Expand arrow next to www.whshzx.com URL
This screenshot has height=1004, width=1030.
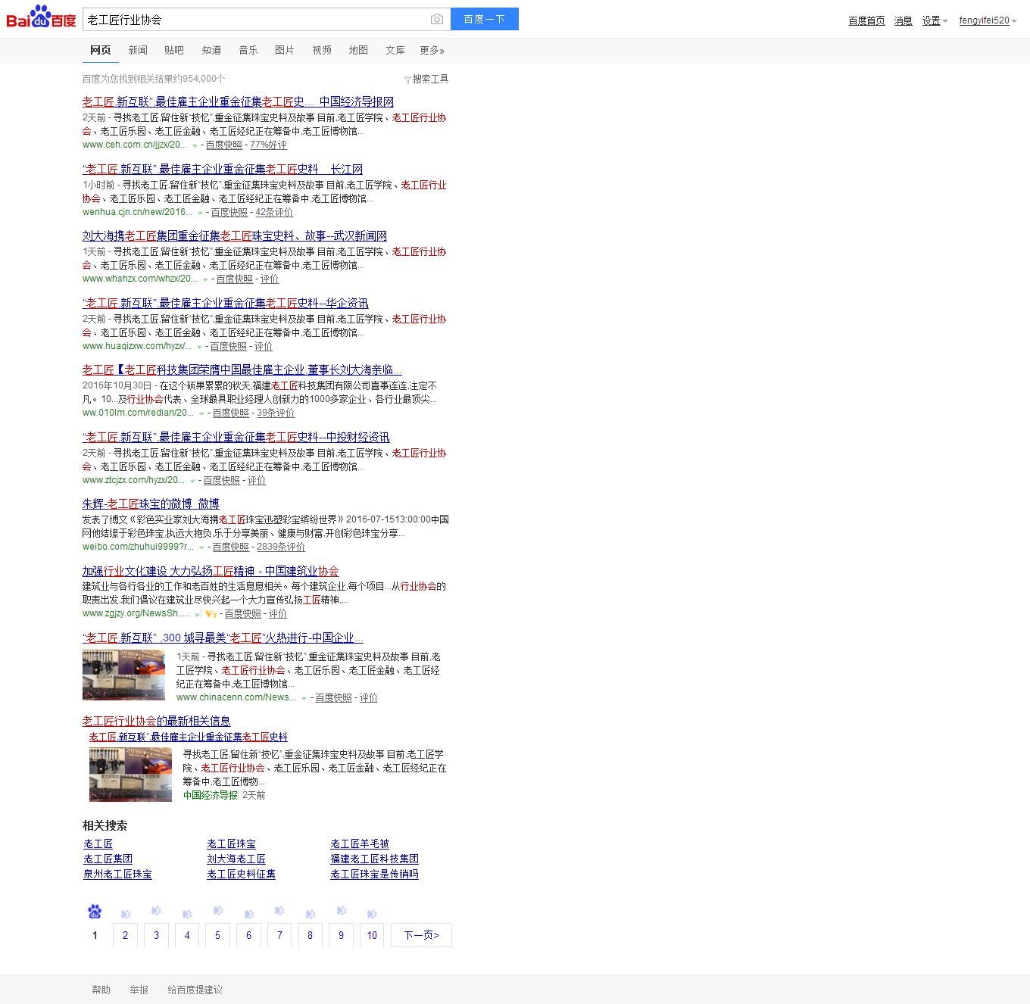[x=205, y=279]
